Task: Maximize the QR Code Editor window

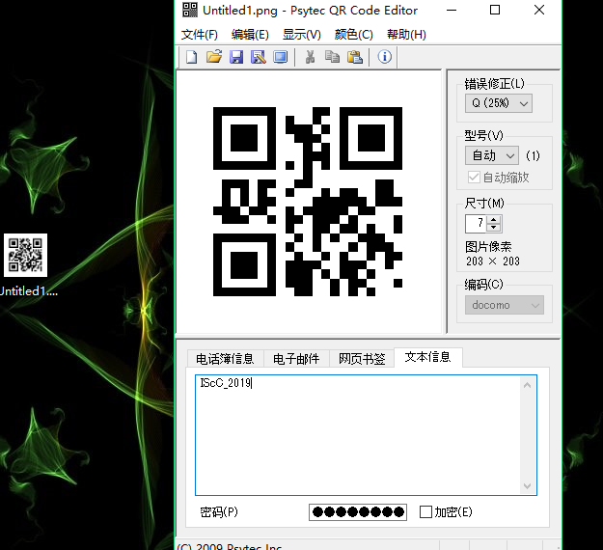Action: coord(495,11)
